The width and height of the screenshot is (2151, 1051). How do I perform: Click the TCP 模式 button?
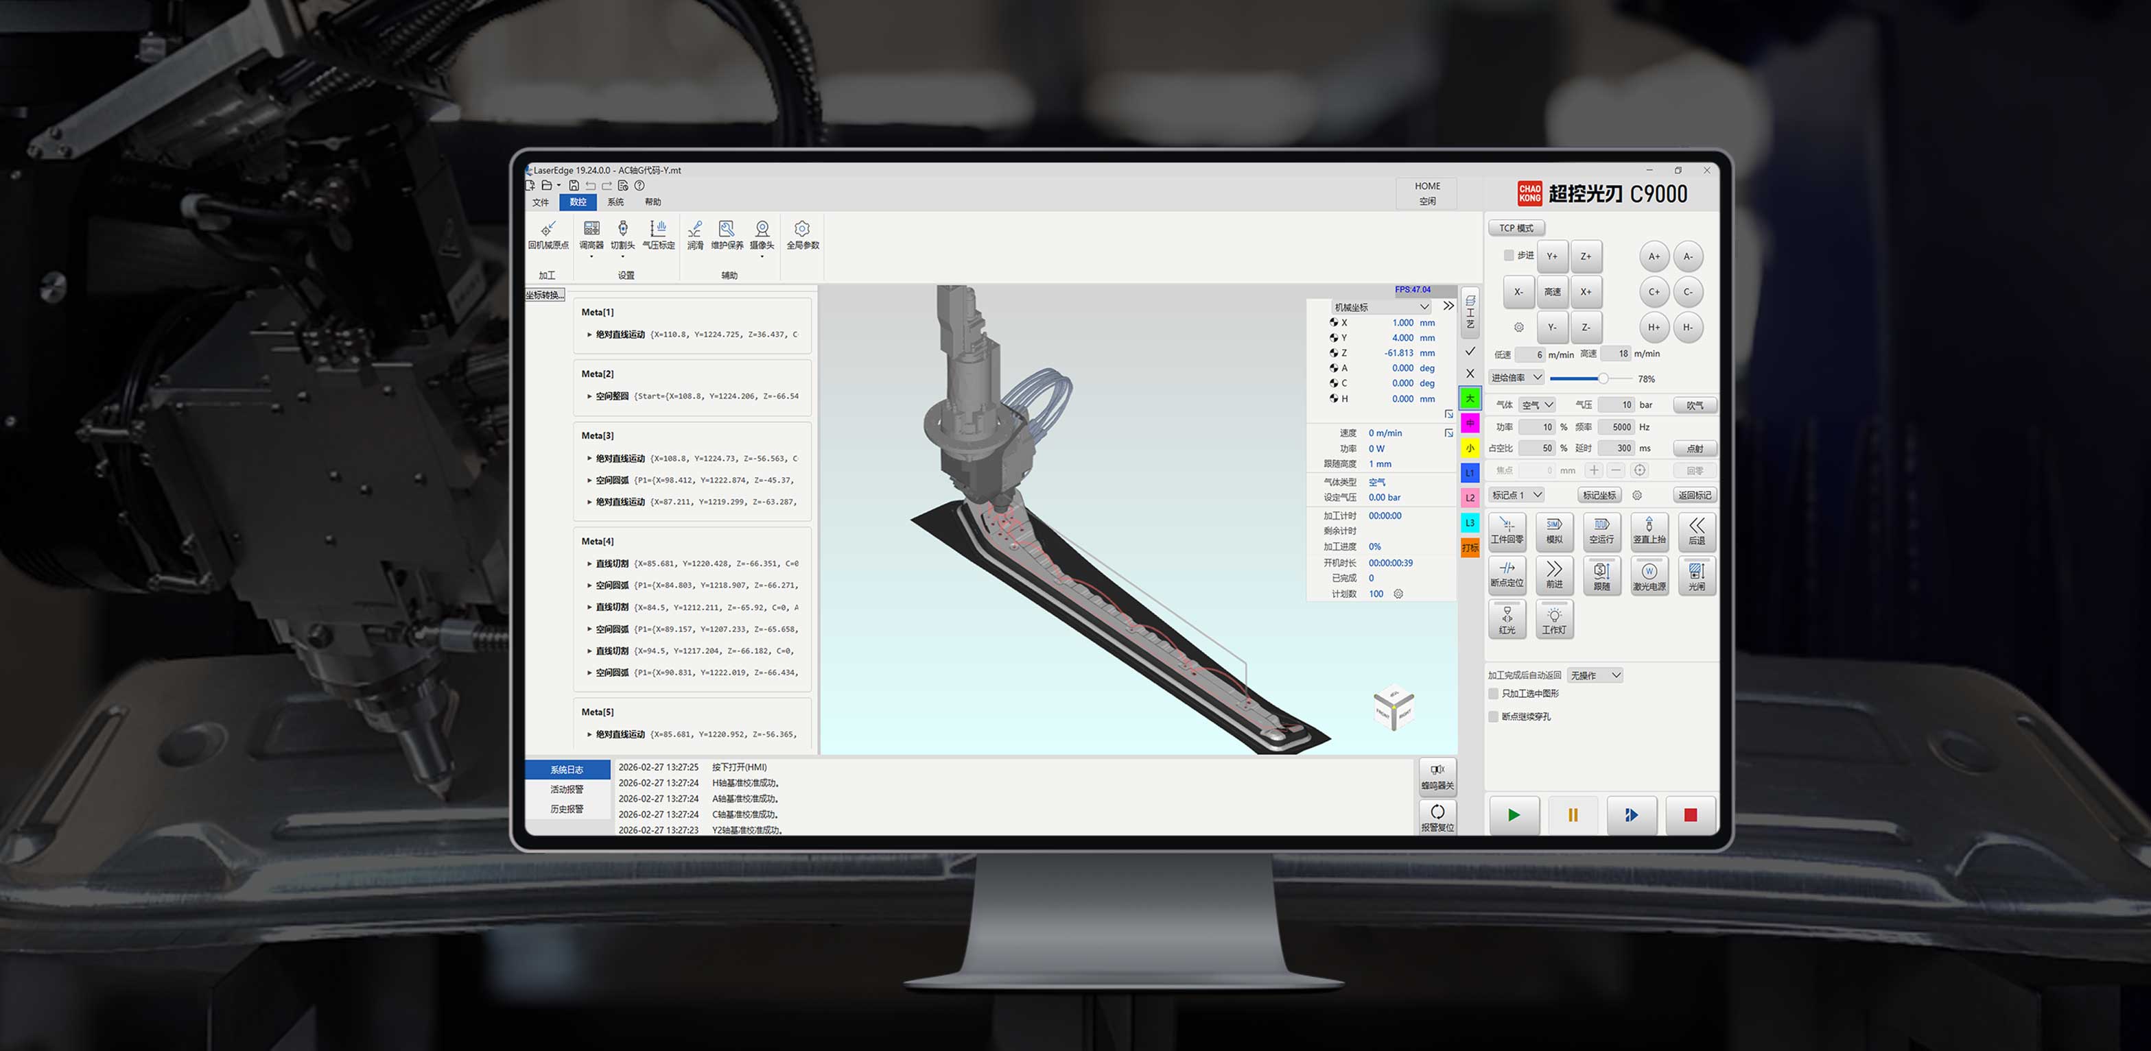pos(1516,228)
